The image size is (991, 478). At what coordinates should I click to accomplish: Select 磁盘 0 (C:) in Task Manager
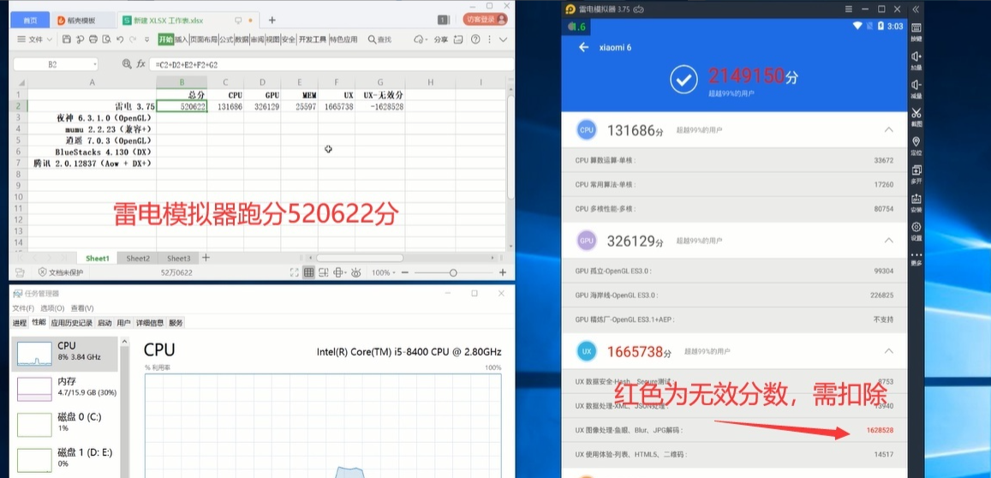point(66,422)
